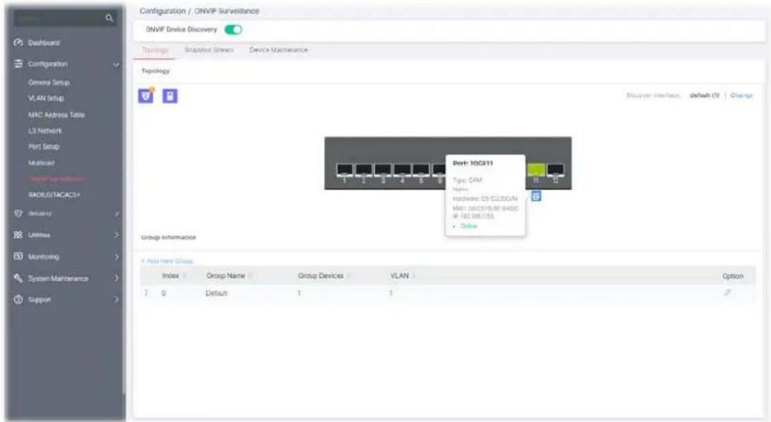Click the Support help icon
Image resolution: width=771 pixels, height=422 pixels.
[x=19, y=299]
